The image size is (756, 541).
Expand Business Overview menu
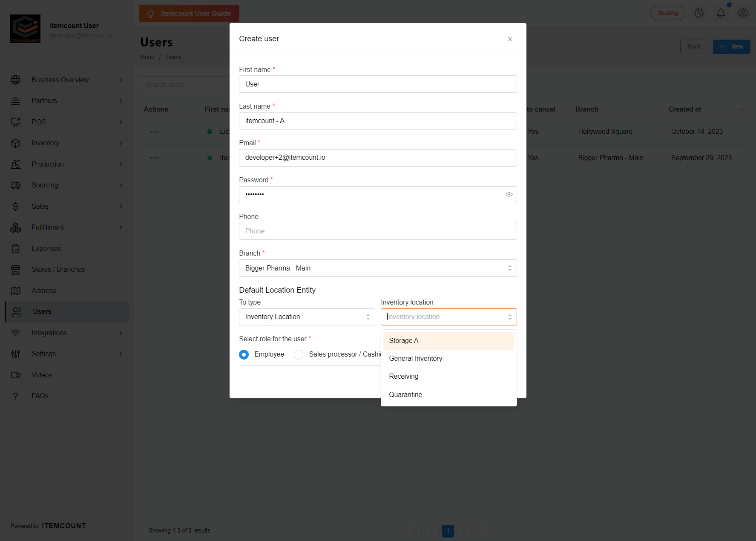(x=68, y=80)
